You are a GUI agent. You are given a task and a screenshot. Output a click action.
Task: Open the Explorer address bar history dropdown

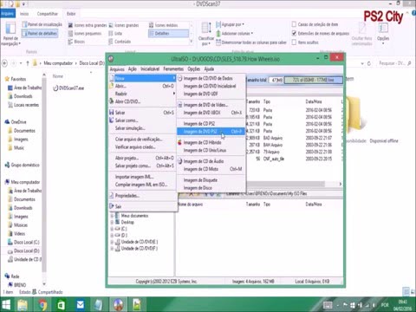[362, 63]
